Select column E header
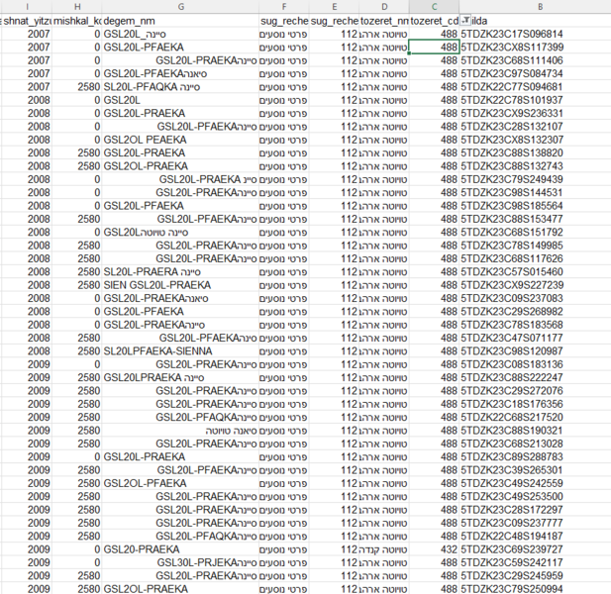Screen dimensions: 611x594 [x=334, y=7]
